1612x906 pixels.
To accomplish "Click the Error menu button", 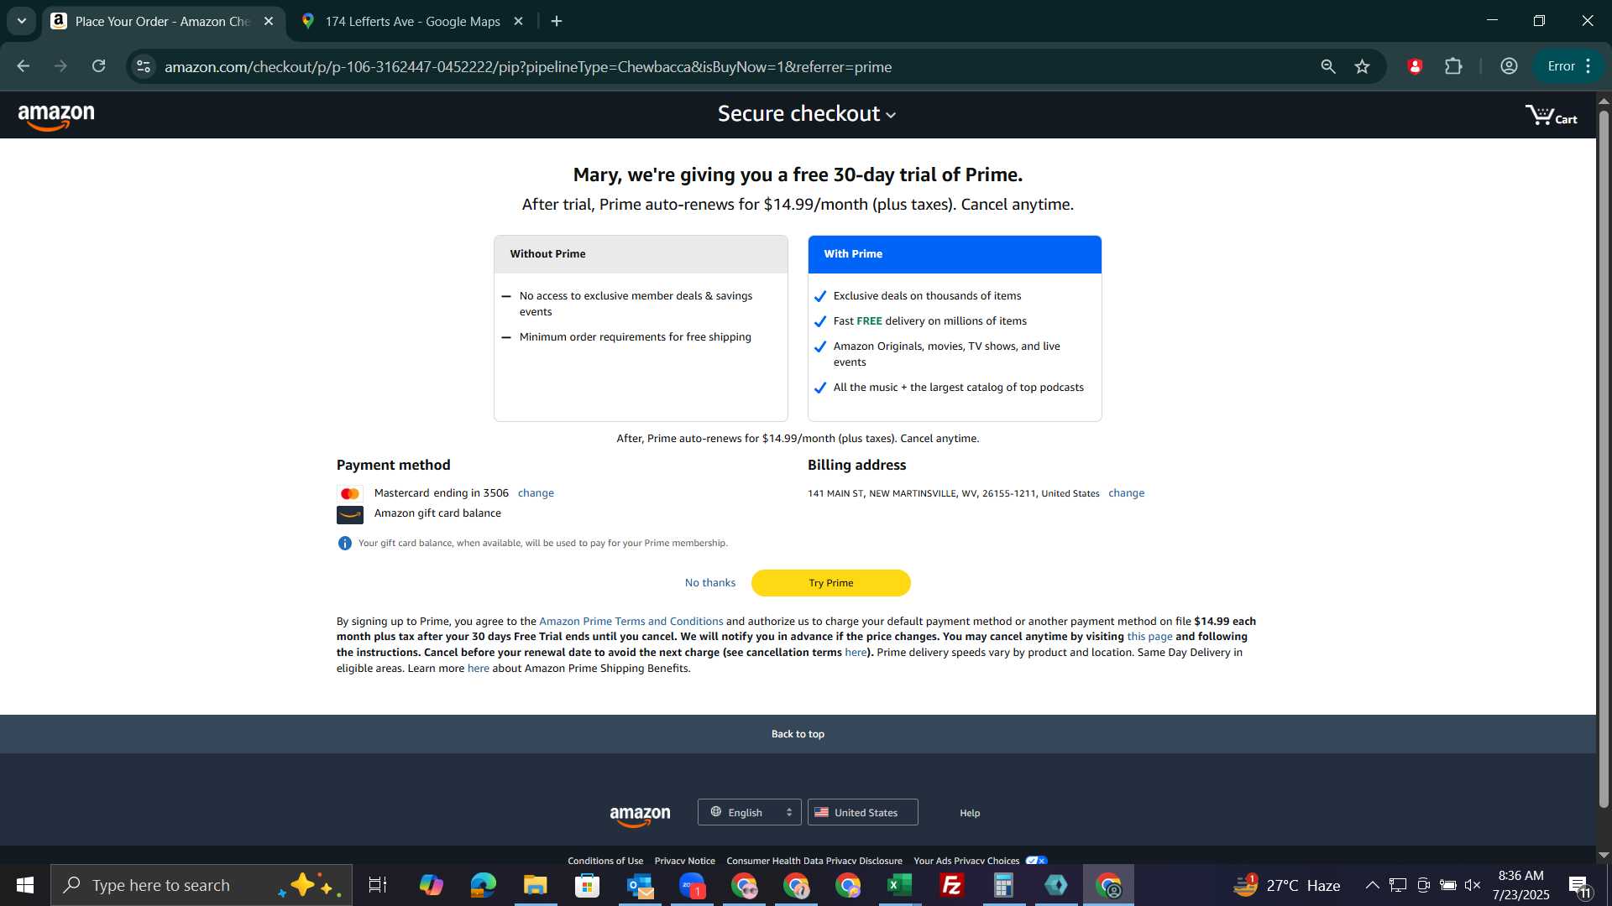I will [x=1569, y=66].
